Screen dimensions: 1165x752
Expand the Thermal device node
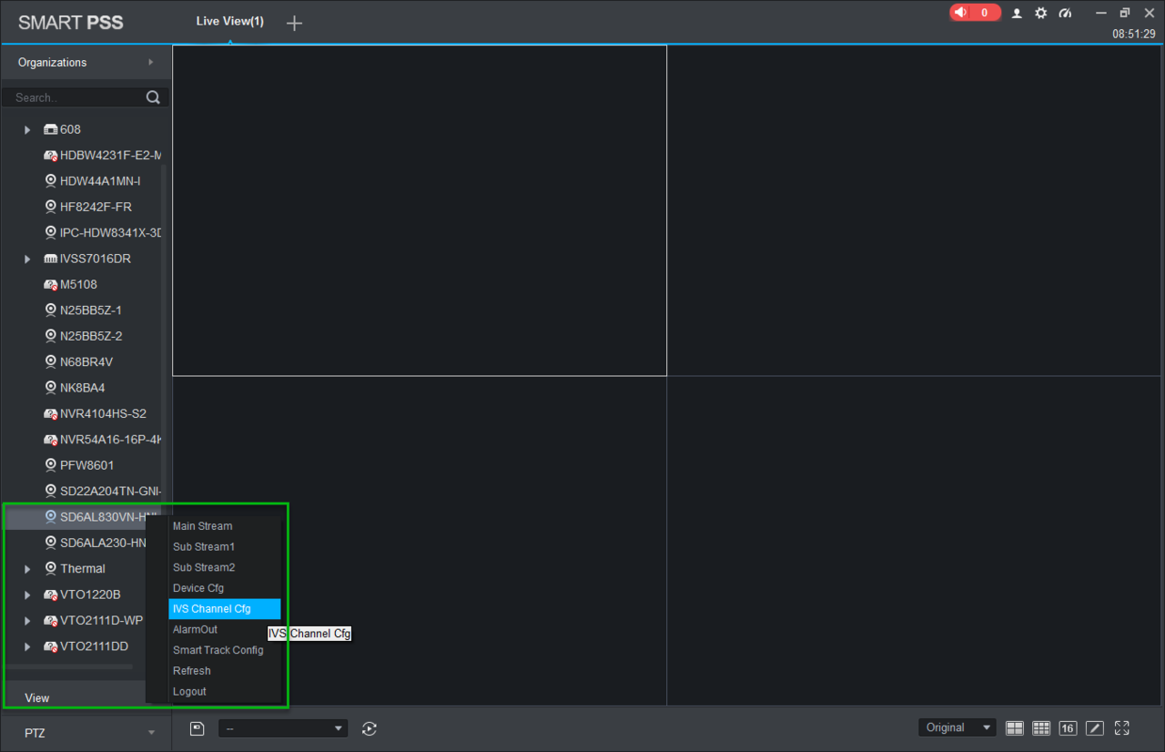click(27, 569)
